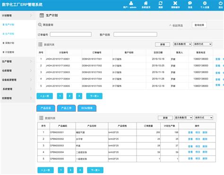Image resolution: width=224 pixels, height=175 pixels.
Task: Open the 信息 messages icon
Action: pyautogui.click(x=190, y=3)
